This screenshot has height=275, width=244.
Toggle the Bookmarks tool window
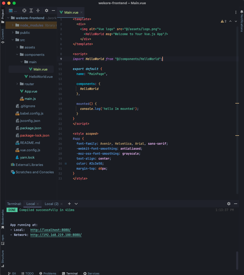click(x=3, y=219)
